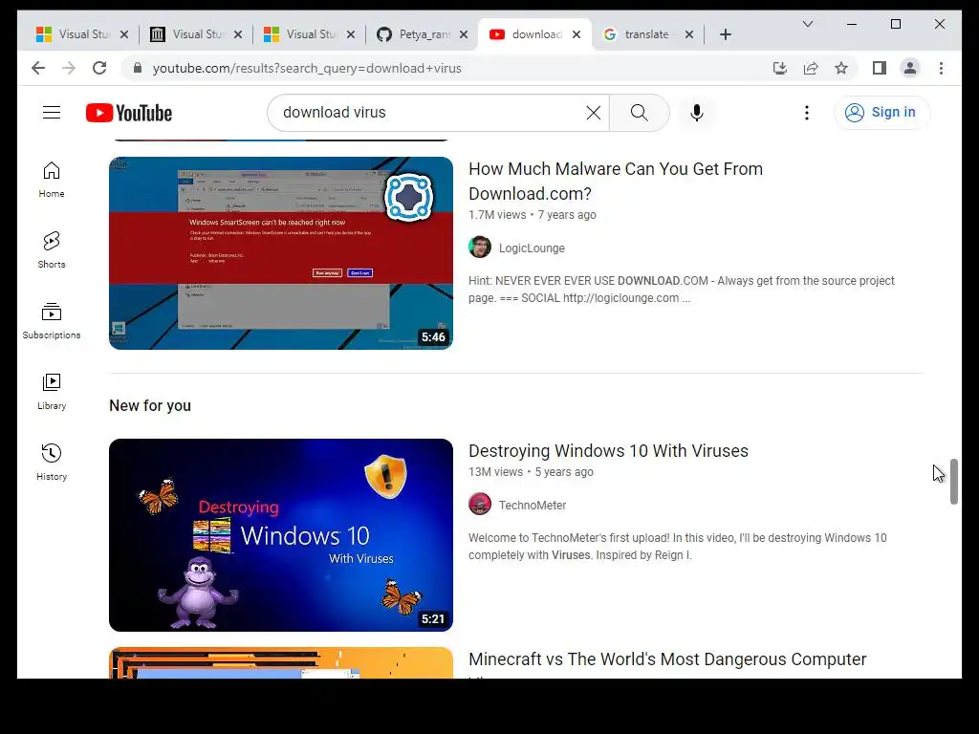Click the "Hint: NEVER EVER EVER USE" description
Screen dimensions: 979x734
(x=681, y=289)
